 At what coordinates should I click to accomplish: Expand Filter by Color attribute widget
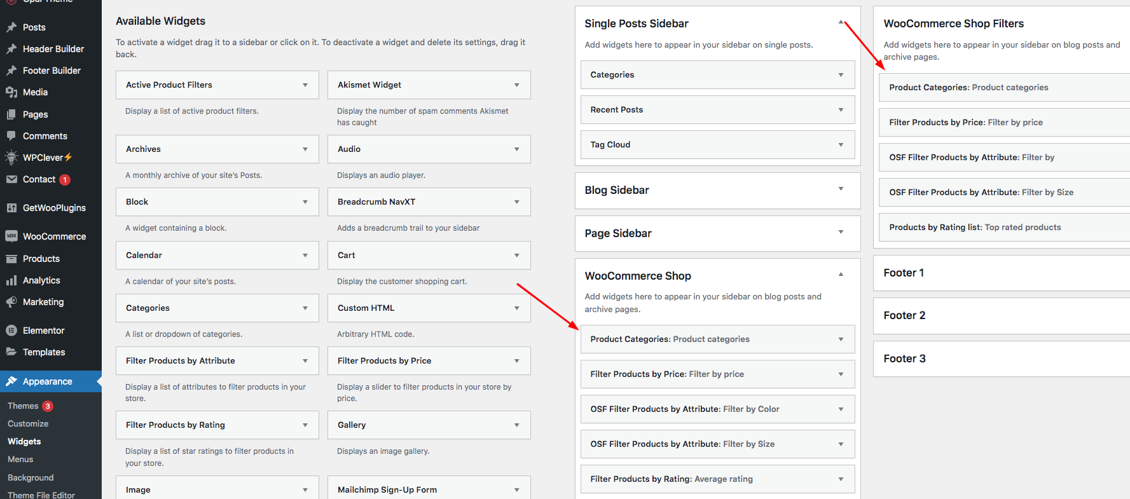tap(841, 409)
